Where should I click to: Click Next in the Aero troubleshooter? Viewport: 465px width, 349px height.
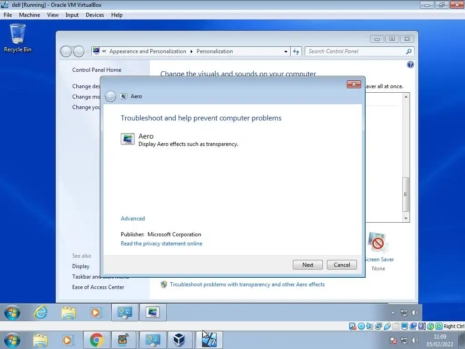point(308,265)
